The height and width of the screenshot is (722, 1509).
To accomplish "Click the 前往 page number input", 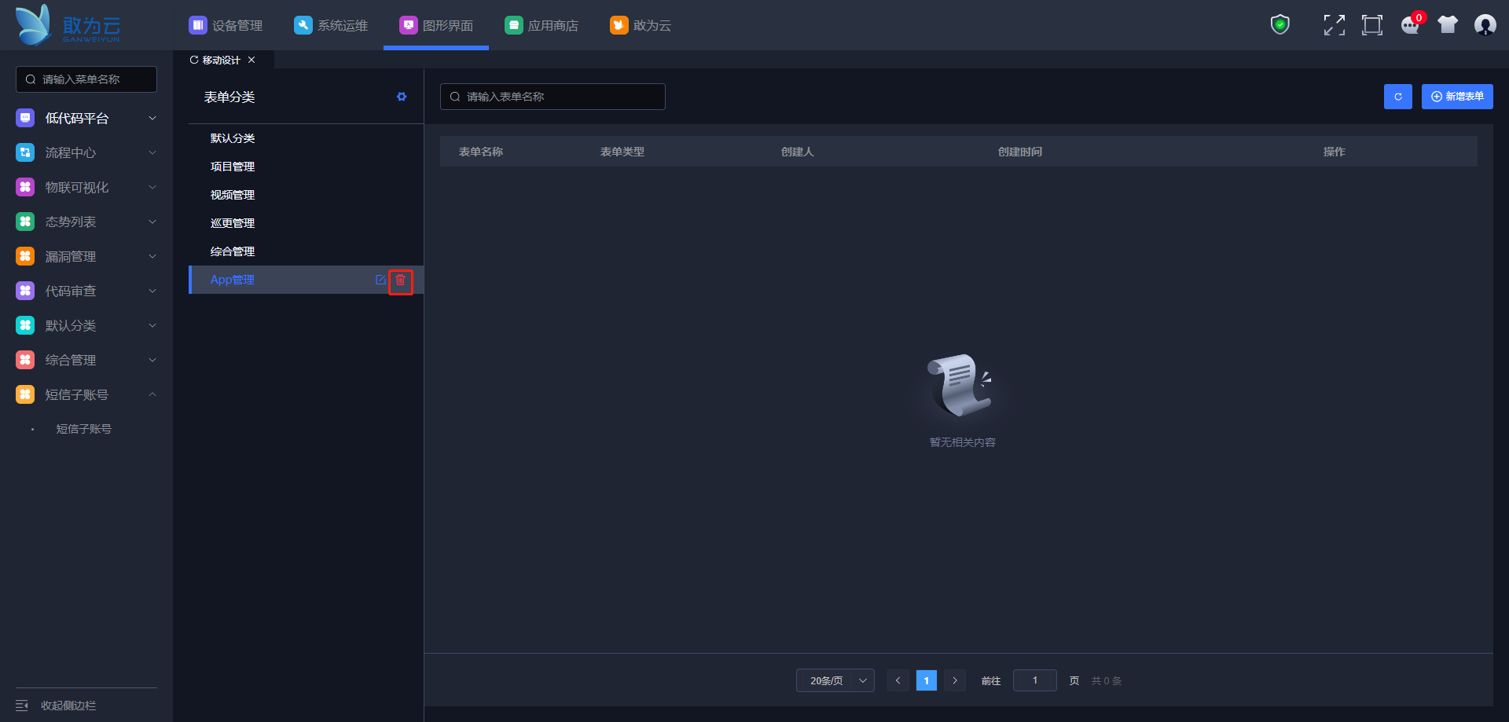I will coord(1035,680).
